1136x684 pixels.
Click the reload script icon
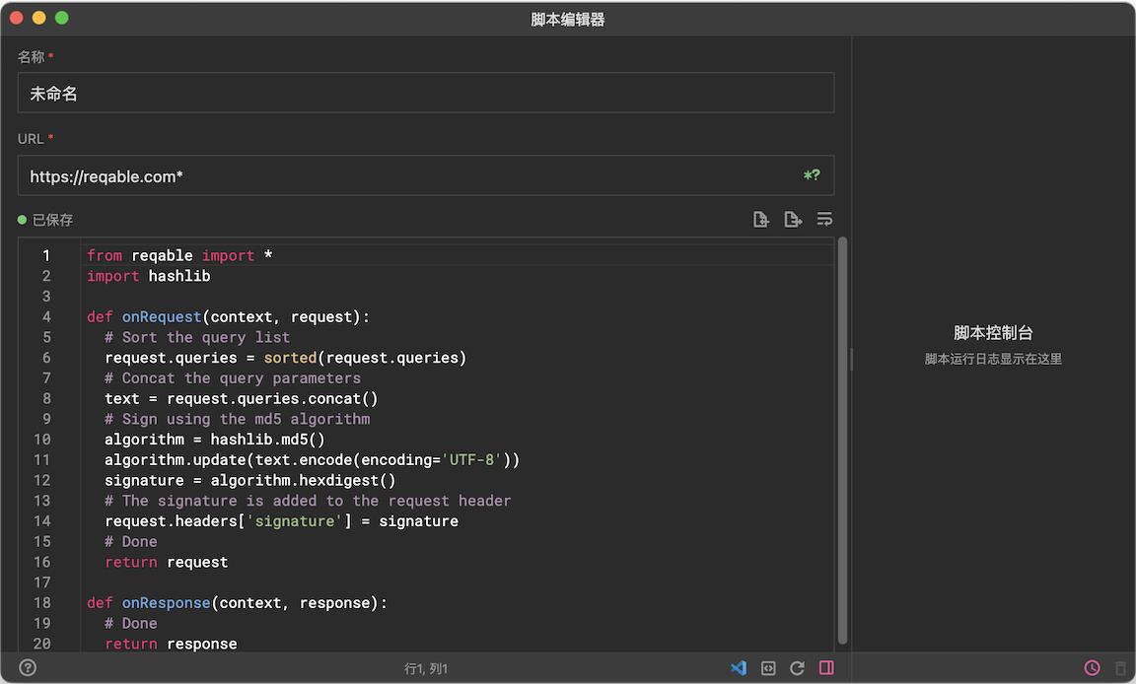pos(797,668)
